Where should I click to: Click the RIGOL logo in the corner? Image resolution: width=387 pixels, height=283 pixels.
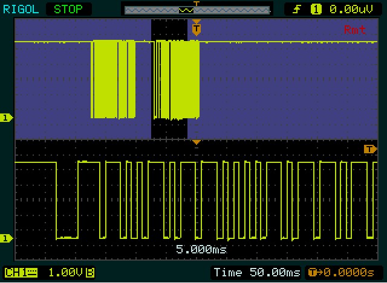(21, 9)
